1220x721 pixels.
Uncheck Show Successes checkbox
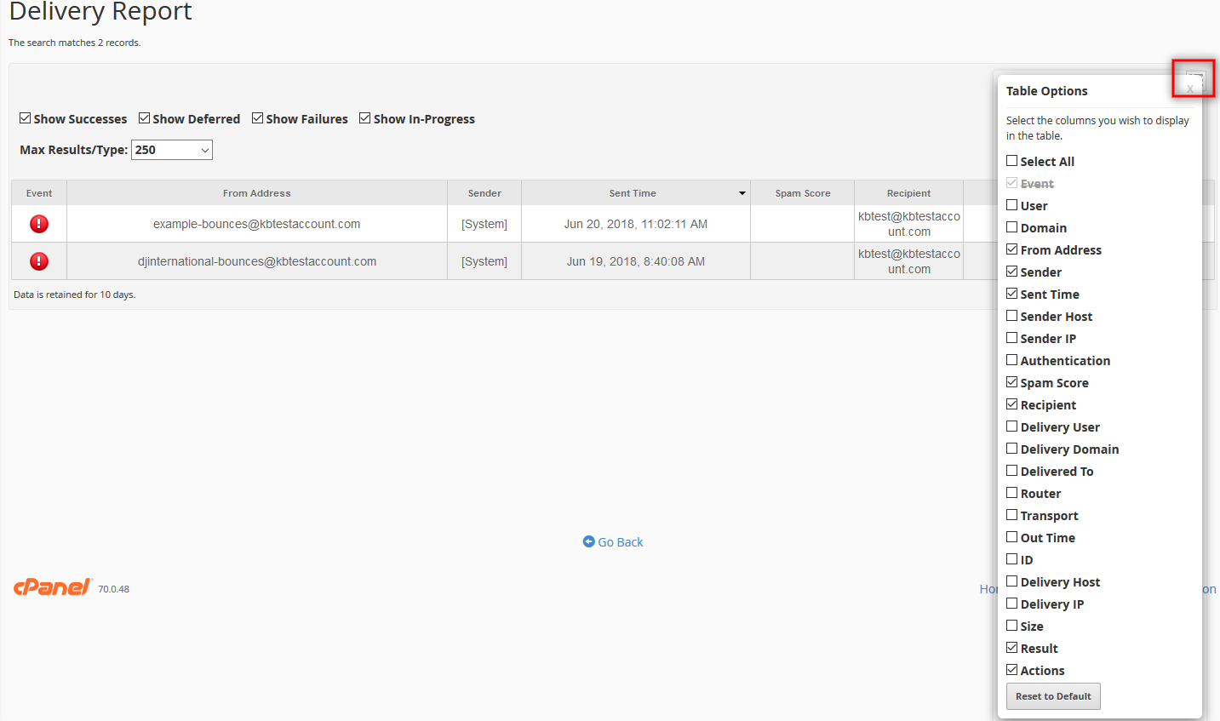[x=26, y=118]
